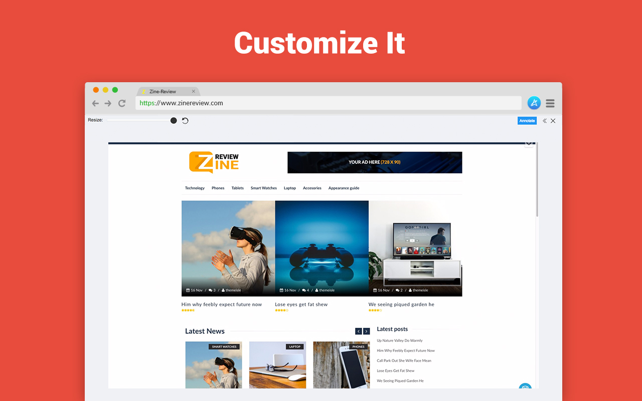Click the blue A extension icon beside the address bar
642x401 pixels.
[534, 103]
